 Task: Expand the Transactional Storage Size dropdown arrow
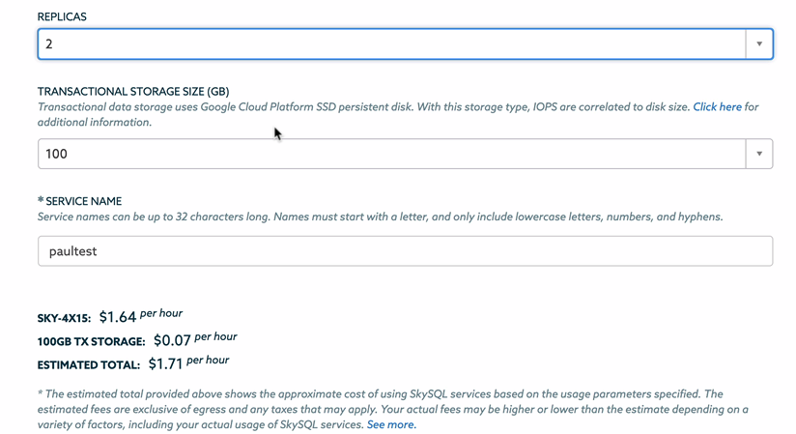(758, 154)
